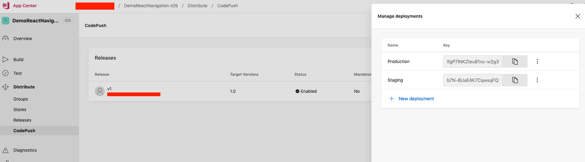Copy the Production deployment key
The width and height of the screenshot is (585, 162).
515,62
